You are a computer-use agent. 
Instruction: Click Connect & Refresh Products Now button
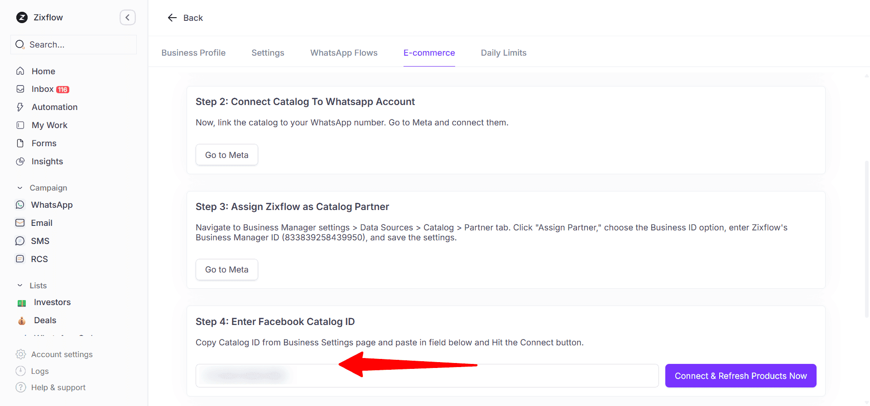740,376
